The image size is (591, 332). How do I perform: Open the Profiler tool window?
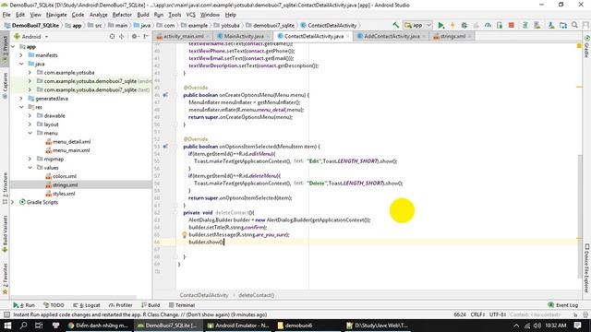[x=120, y=305]
